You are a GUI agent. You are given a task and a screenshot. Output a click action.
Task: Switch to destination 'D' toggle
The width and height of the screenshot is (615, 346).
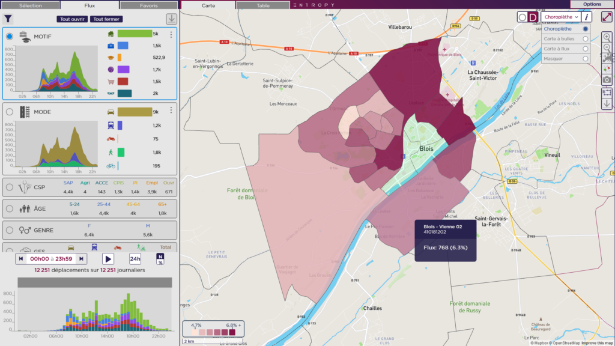(533, 17)
